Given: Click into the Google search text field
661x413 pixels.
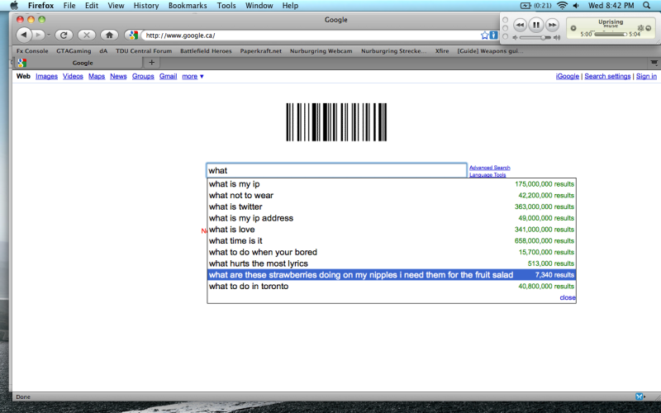Looking at the screenshot, I should (336, 170).
